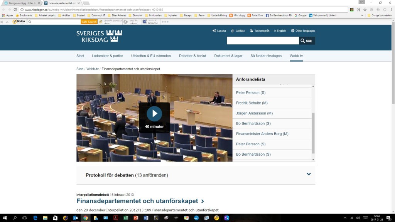
Task: Select Finansminister Anders Borg (M) speech
Action: [x=262, y=134]
